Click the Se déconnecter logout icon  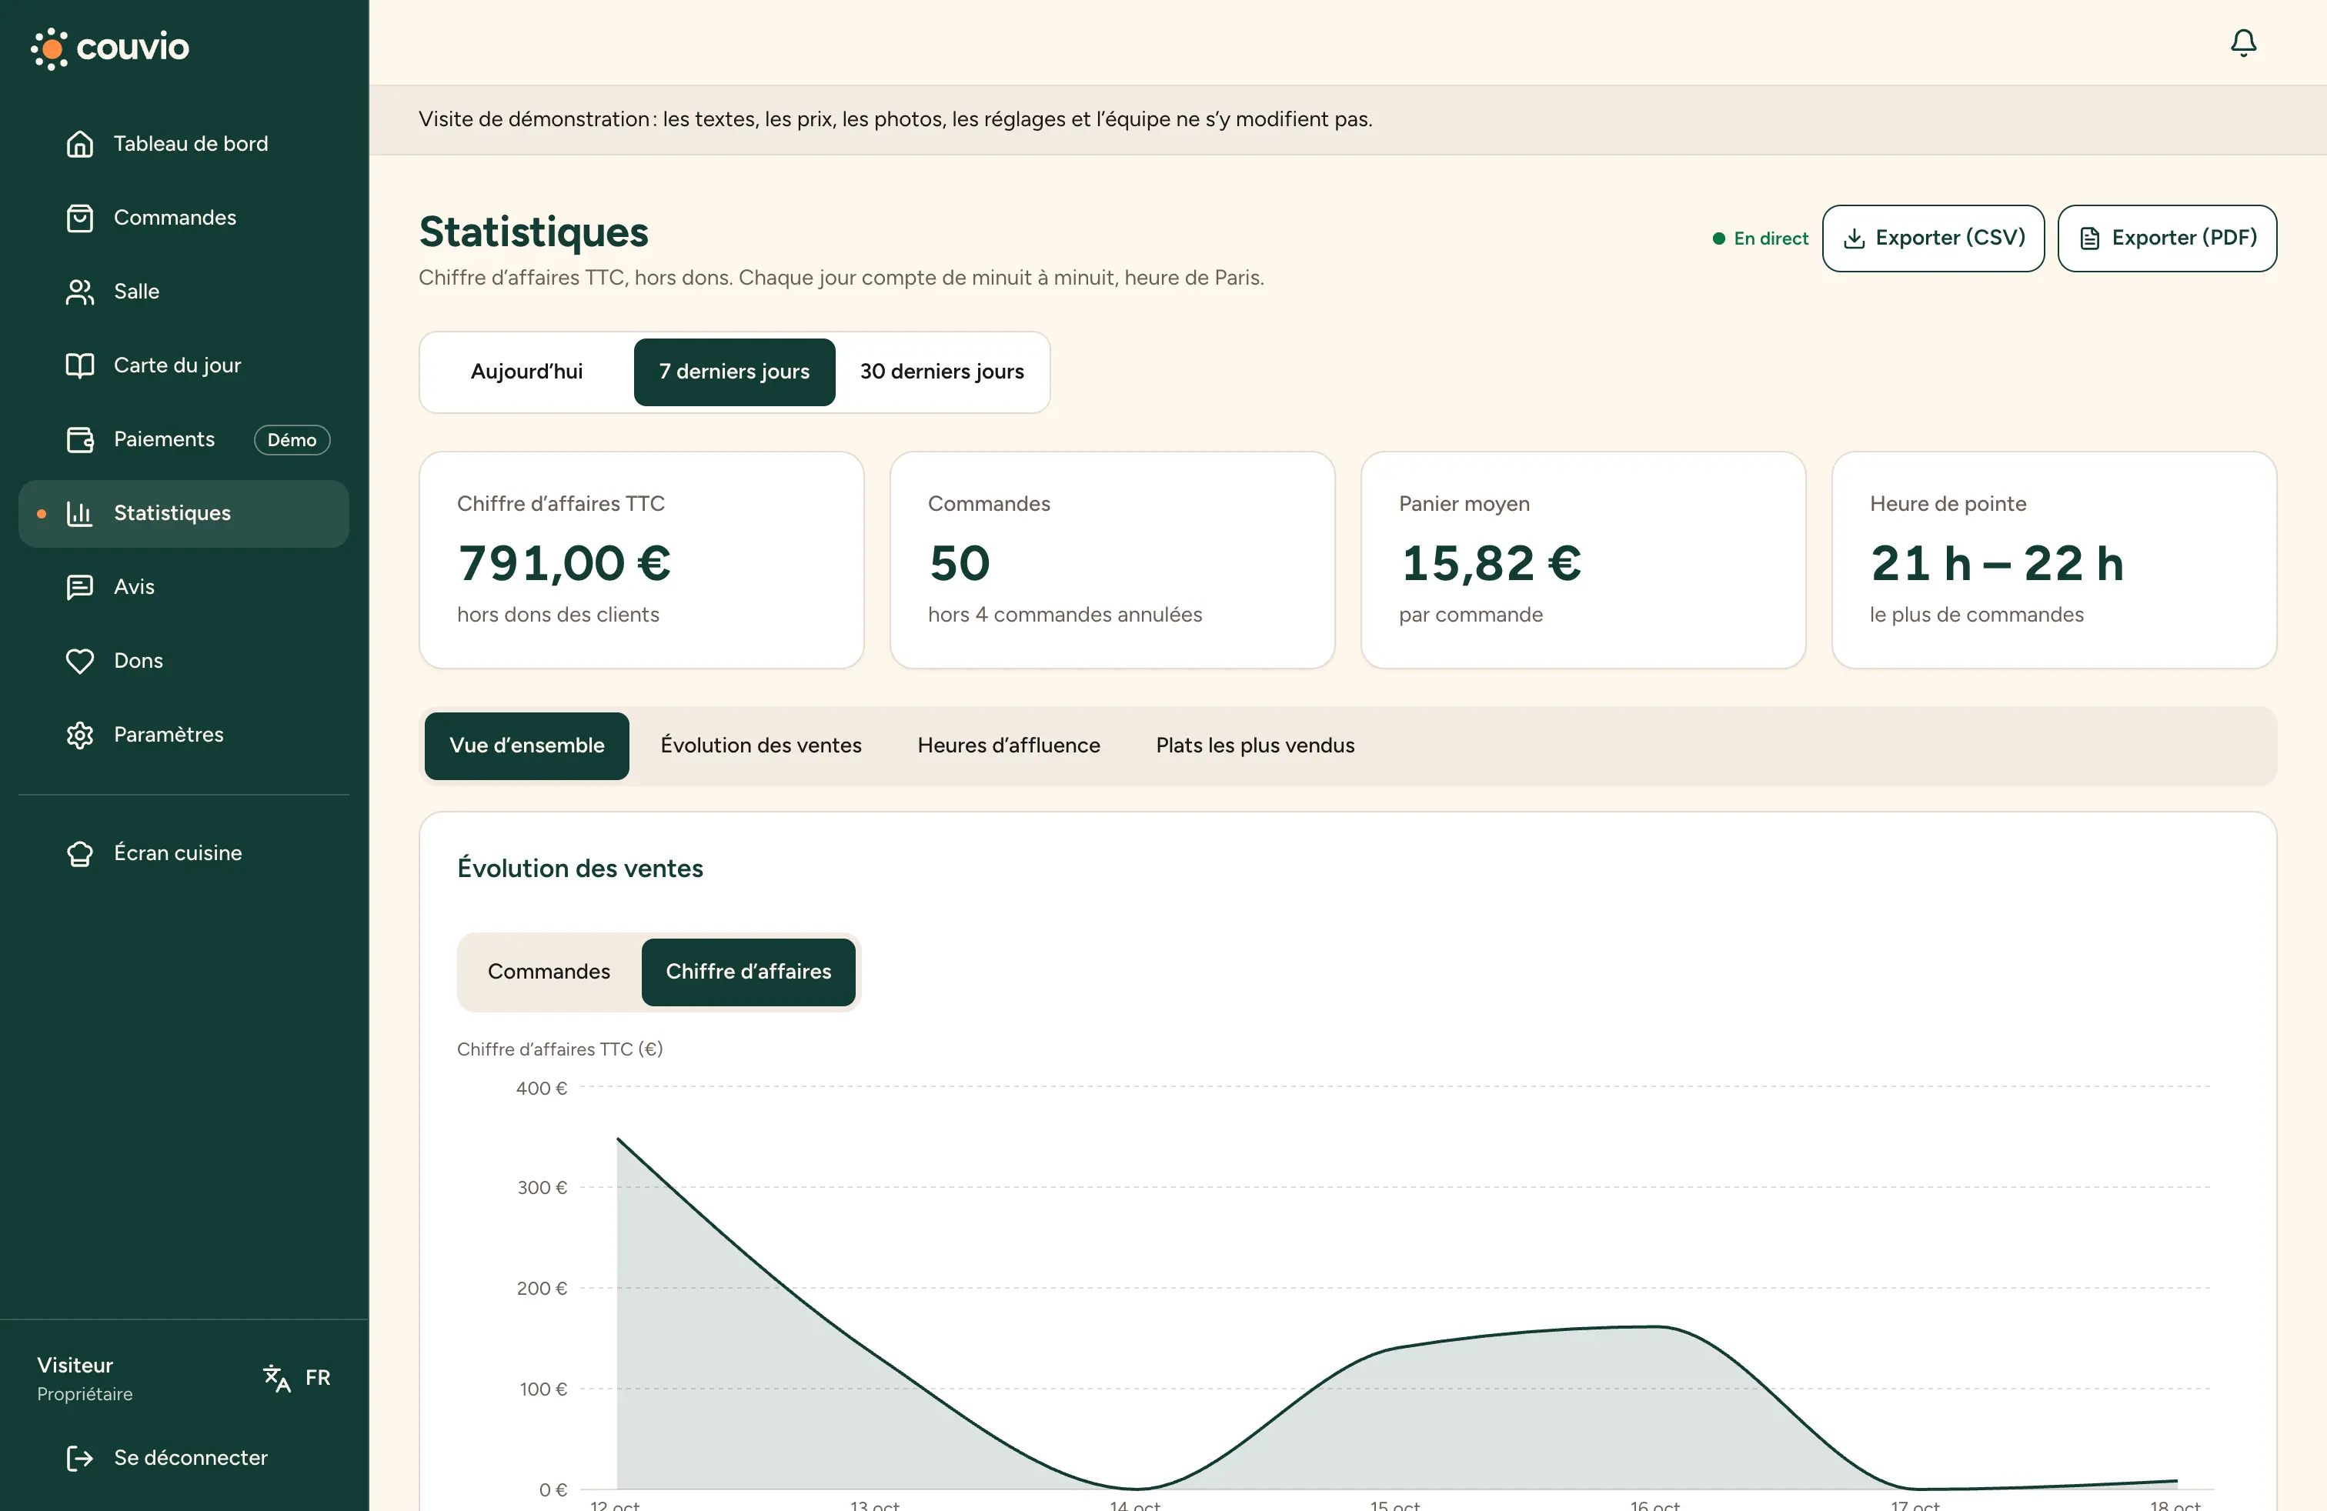point(79,1457)
